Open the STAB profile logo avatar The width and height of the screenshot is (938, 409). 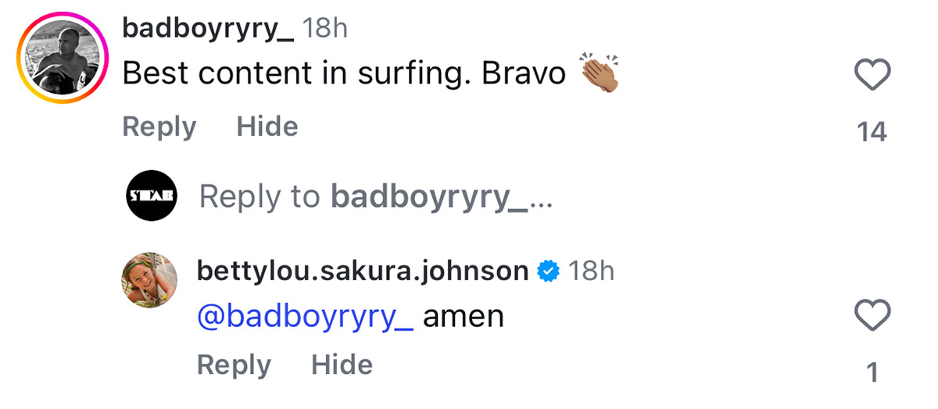click(x=152, y=195)
